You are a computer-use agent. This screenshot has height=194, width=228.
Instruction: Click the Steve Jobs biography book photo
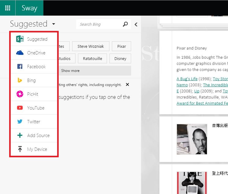(192, 139)
